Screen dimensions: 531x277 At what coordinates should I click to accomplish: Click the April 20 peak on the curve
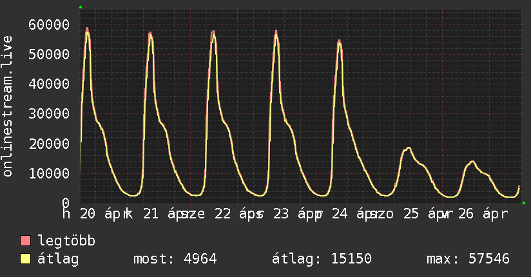[x=88, y=30]
